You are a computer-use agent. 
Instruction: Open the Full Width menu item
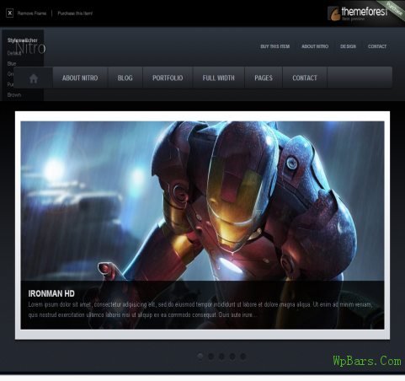[x=218, y=78]
